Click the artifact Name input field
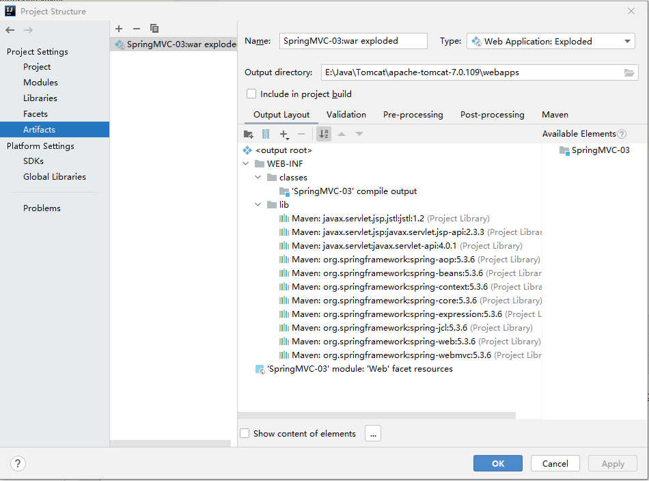The height and width of the screenshot is (481, 649). 353,41
